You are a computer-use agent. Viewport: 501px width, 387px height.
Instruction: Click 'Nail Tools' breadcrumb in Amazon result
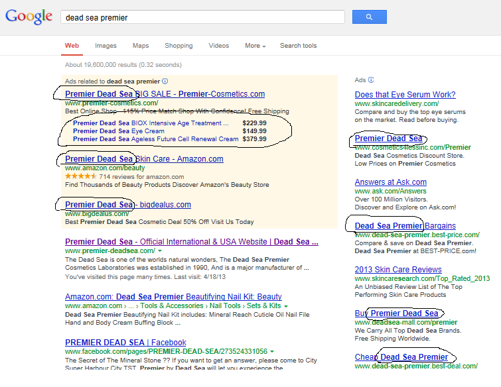(x=225, y=305)
